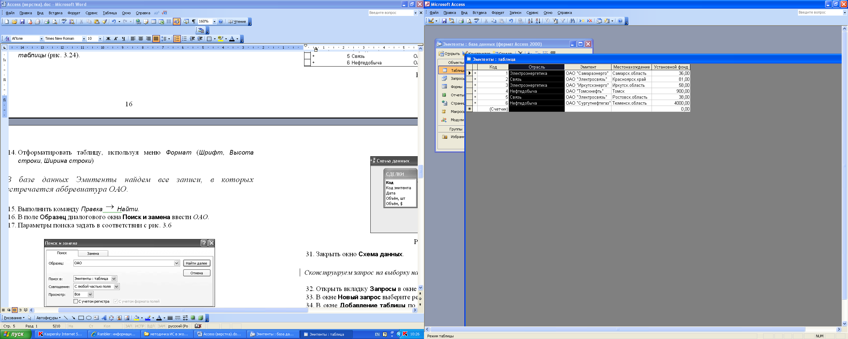This screenshot has width=848, height=339.
Task: Open Word's Tables and Borders tool
Action: tap(146, 22)
